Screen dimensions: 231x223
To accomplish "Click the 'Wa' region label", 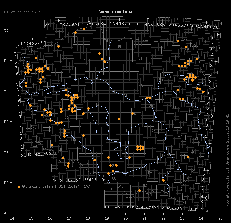I will click(151, 106).
